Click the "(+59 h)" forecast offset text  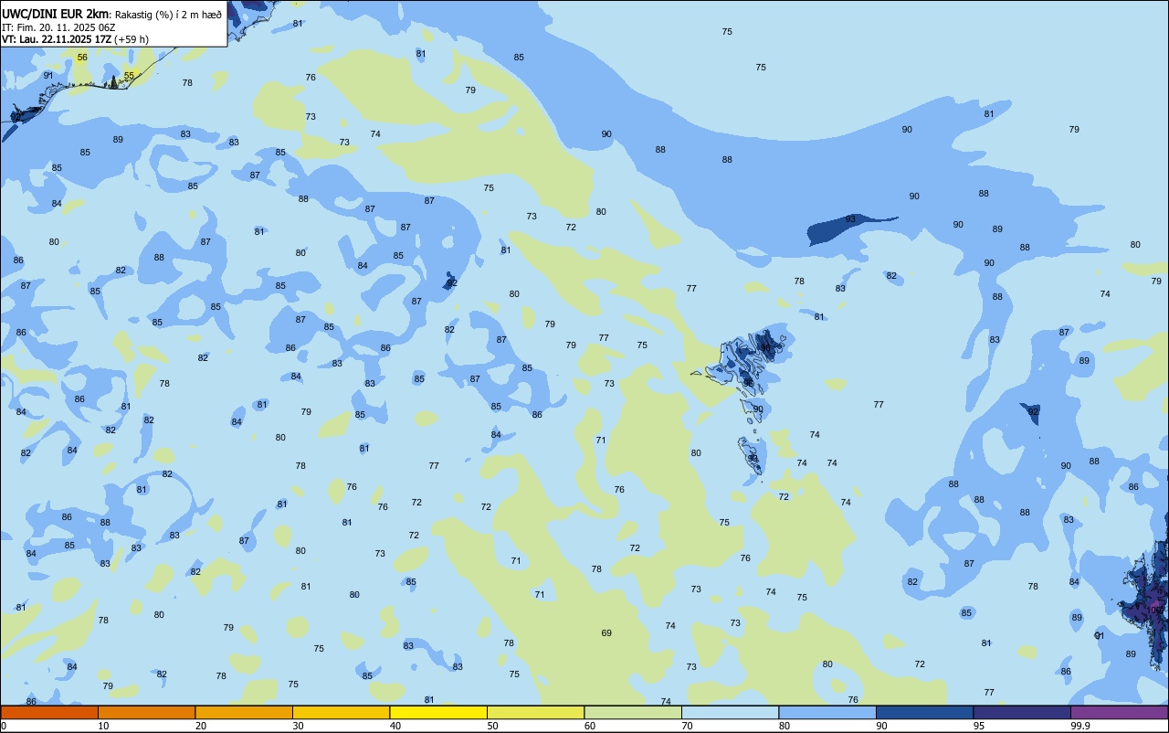tap(132, 39)
